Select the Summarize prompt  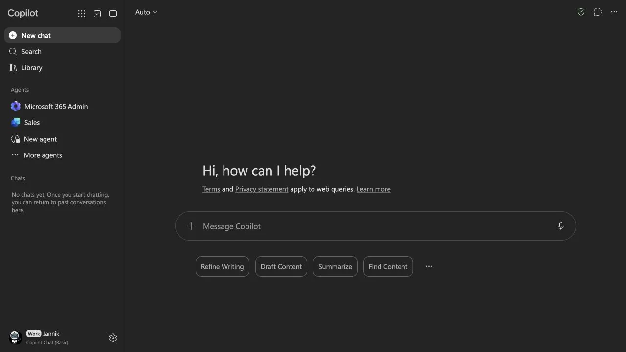click(335, 266)
